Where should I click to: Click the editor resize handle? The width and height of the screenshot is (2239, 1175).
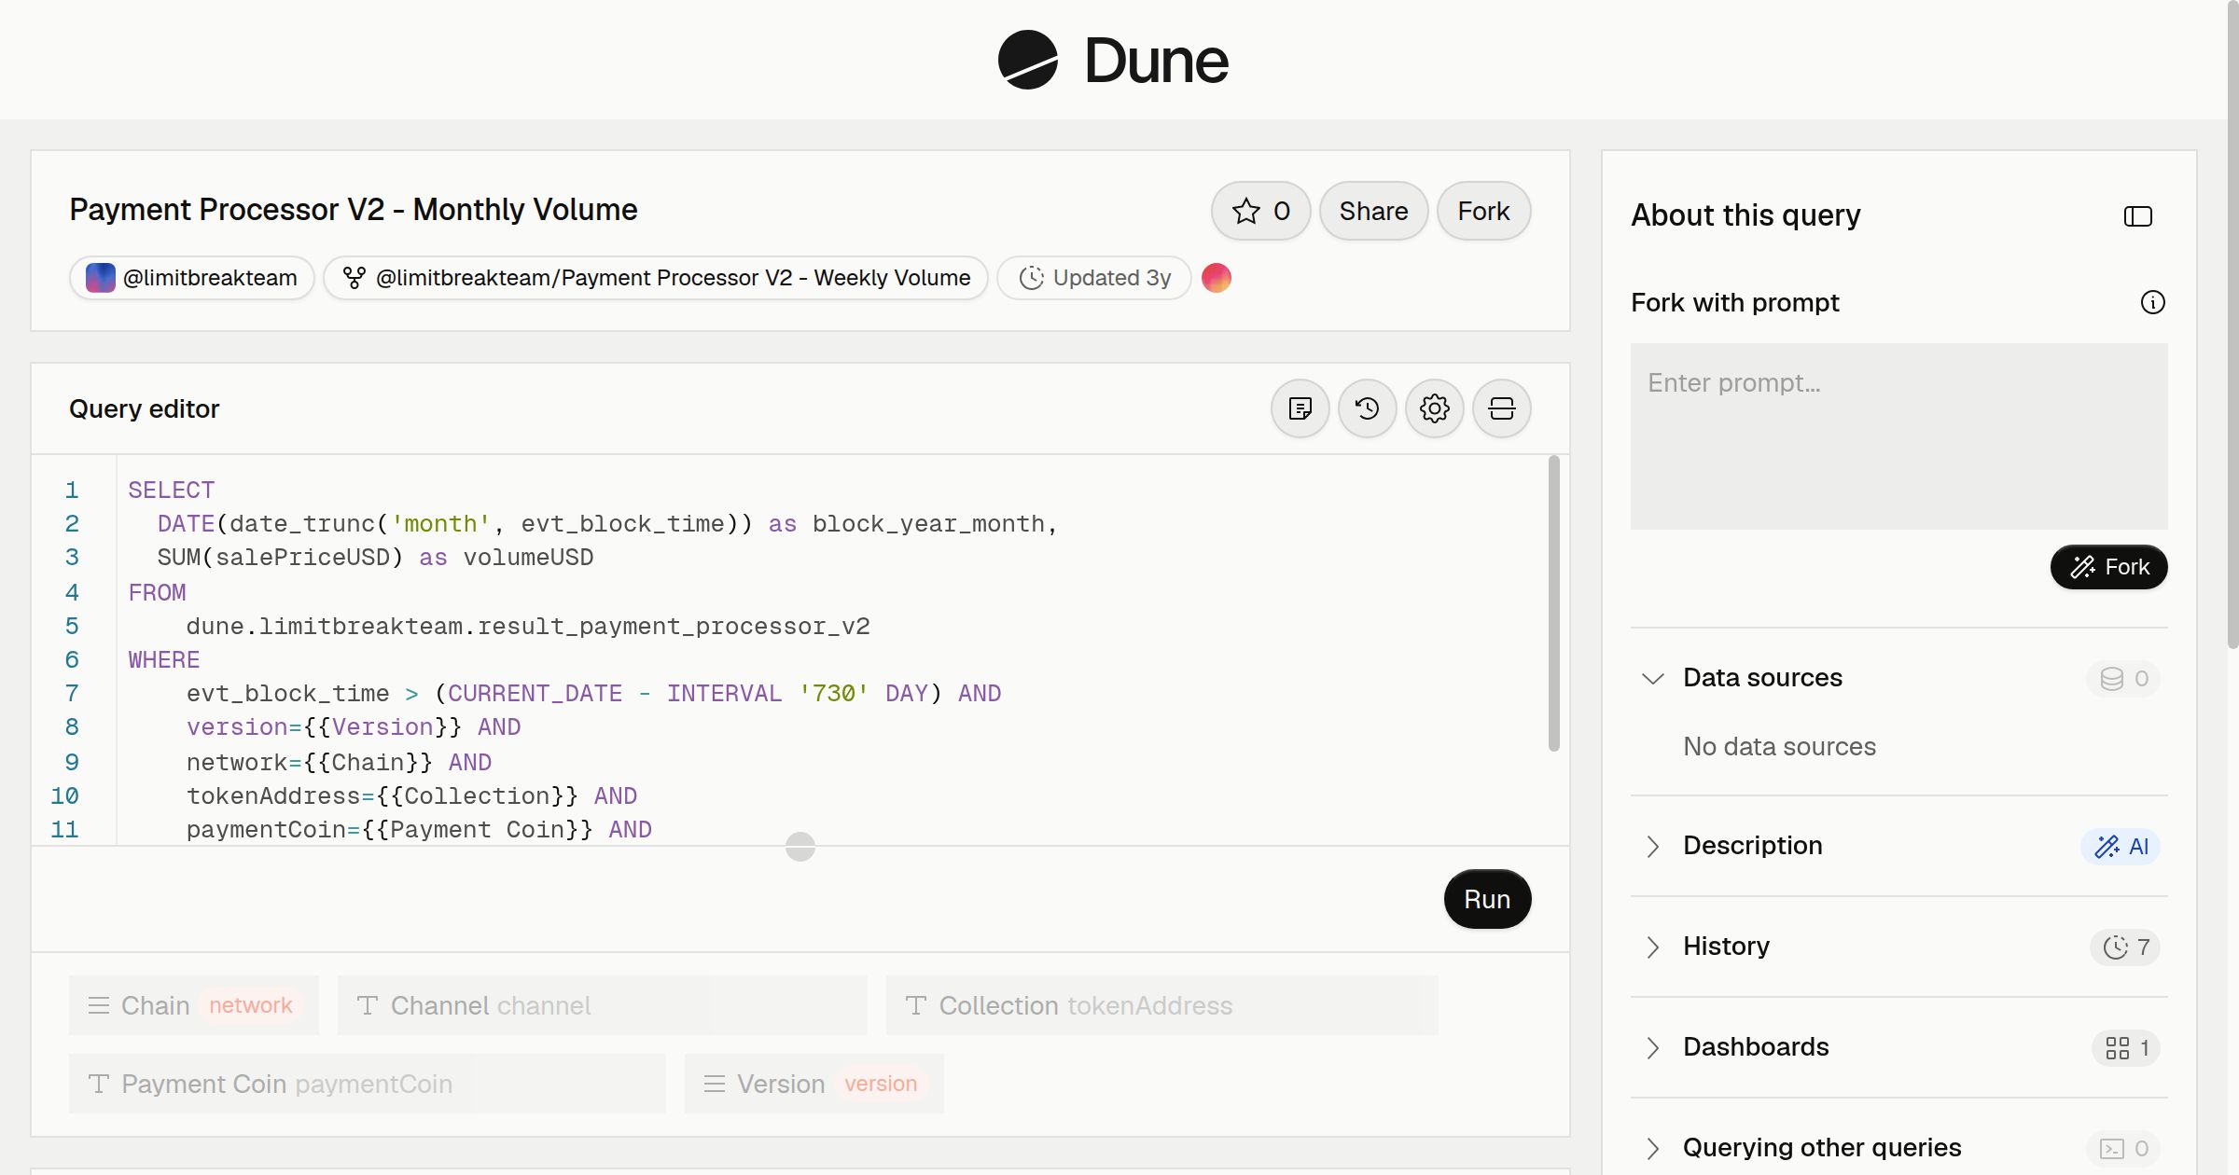click(800, 847)
